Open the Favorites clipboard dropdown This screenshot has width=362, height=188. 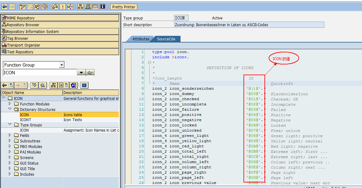click(66, 85)
